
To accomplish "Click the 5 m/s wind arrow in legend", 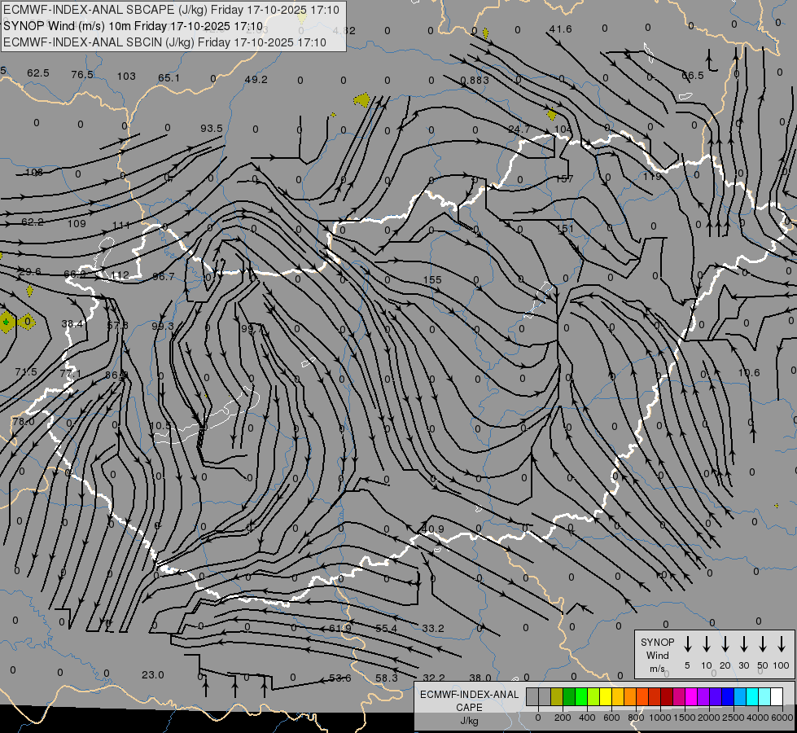I will tap(688, 644).
